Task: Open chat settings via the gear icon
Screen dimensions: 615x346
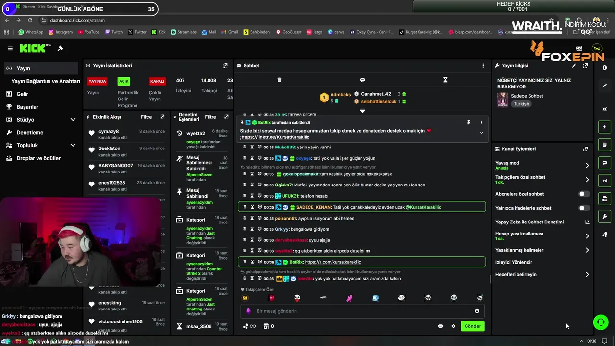Action: click(x=453, y=326)
